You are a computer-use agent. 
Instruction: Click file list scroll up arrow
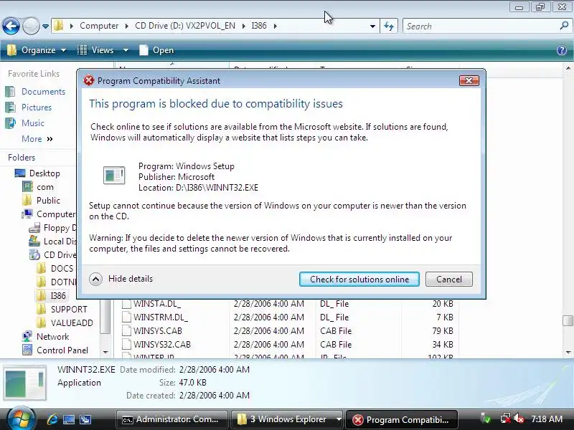[568, 68]
